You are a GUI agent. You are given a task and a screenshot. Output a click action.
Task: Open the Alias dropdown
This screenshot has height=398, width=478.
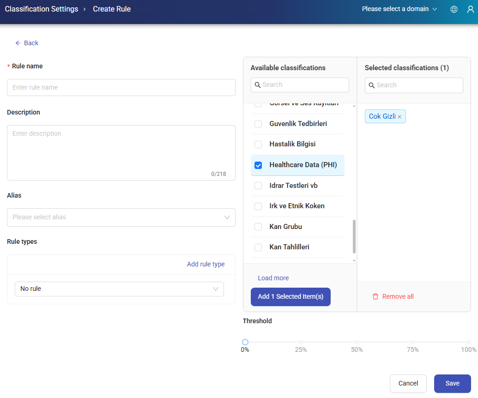tap(121, 217)
